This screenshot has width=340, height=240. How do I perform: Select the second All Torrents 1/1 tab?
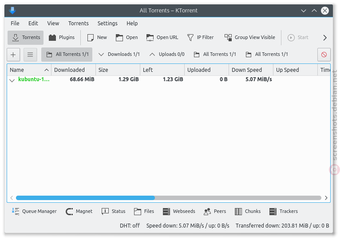click(215, 55)
